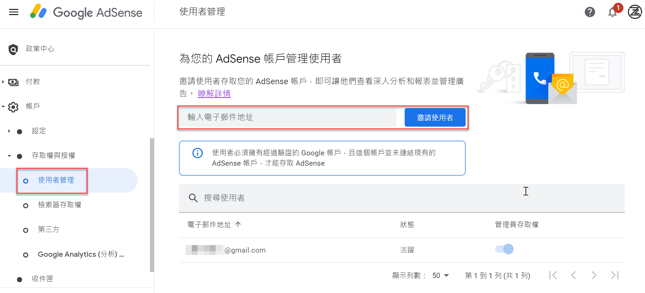
Task: Click the 狀態 column header
Action: (x=407, y=225)
